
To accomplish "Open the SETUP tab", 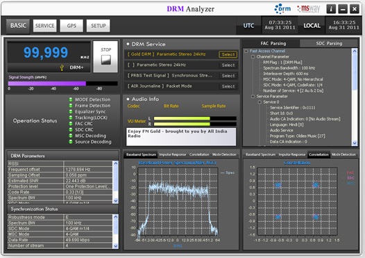I will point(99,26).
